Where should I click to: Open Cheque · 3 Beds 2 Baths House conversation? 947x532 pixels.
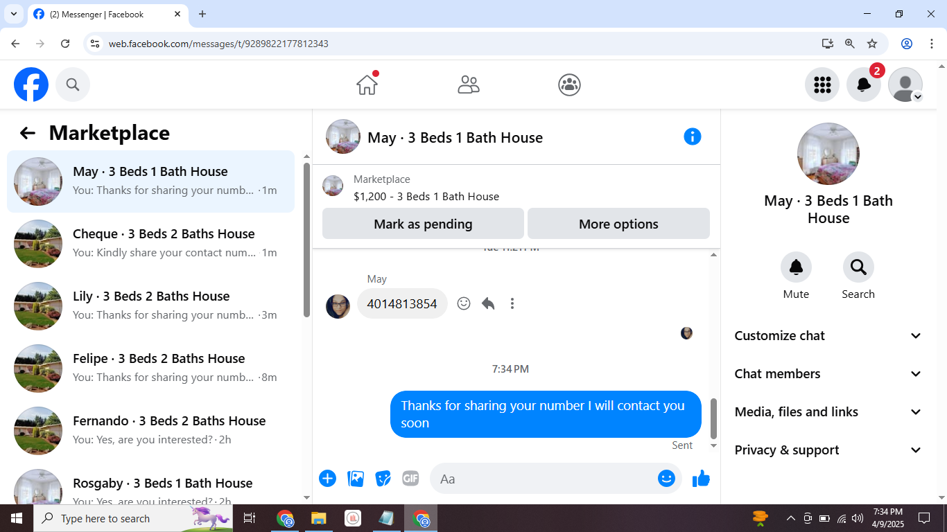click(x=151, y=244)
